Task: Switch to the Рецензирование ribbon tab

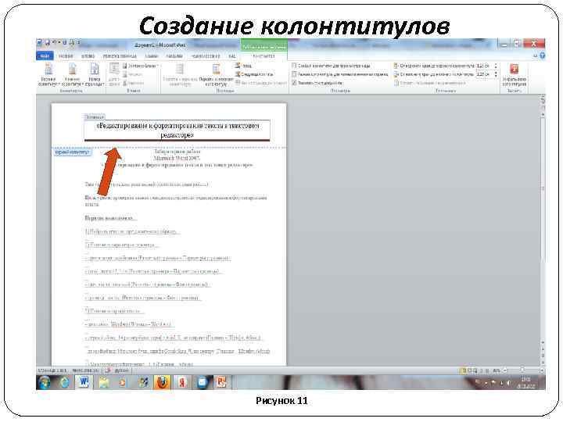Action: (x=206, y=56)
